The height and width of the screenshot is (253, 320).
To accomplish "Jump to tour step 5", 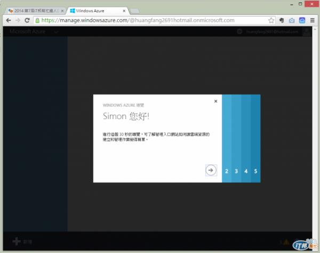I will tap(255, 139).
